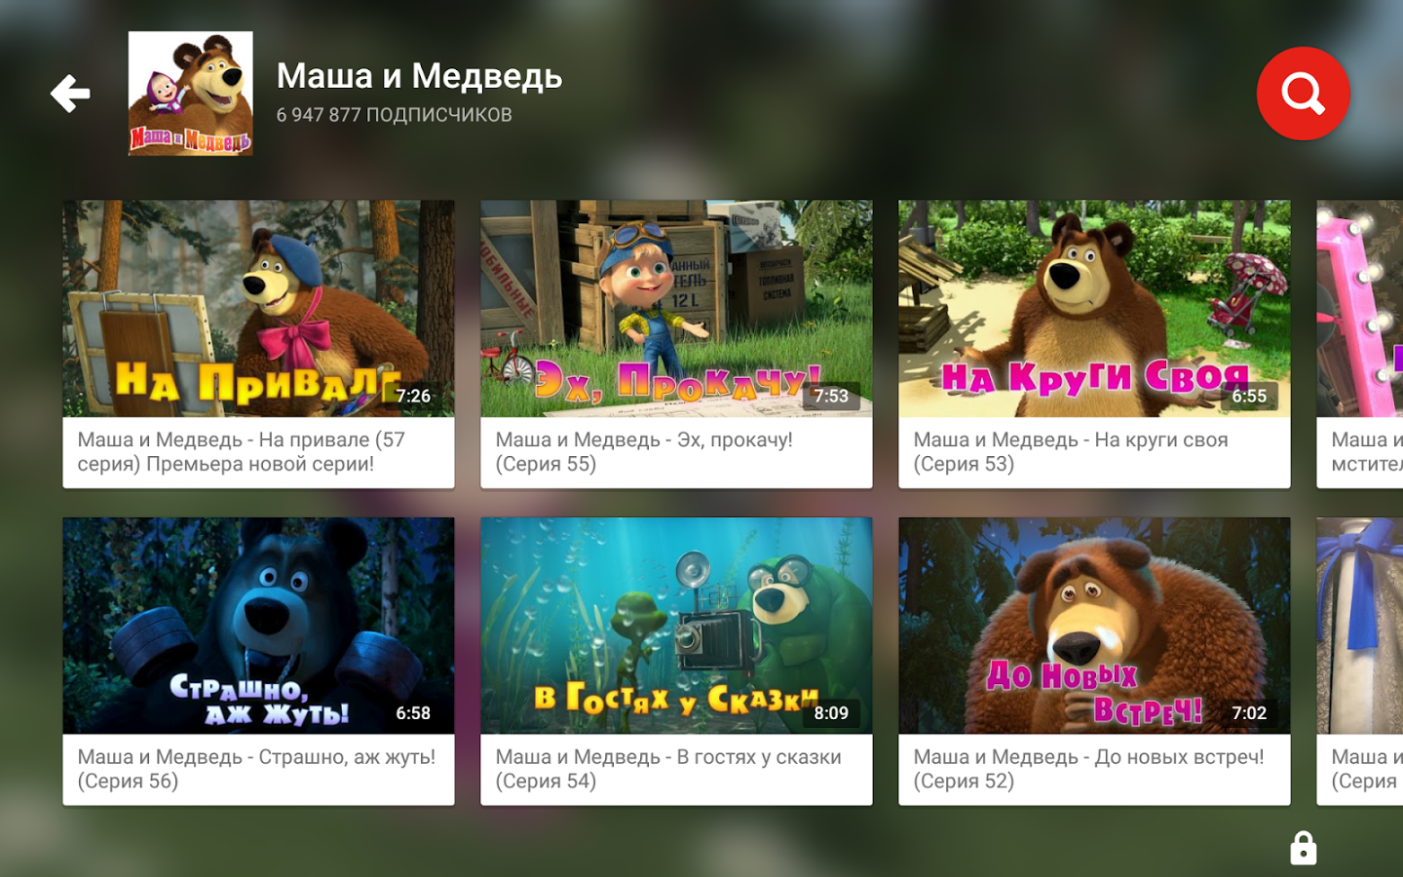The width and height of the screenshot is (1403, 877).
Task: Open partially visible top-right video card
Action: 1360,344
